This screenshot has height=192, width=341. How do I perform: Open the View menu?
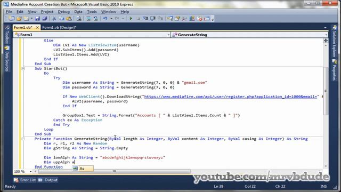tap(32, 12)
